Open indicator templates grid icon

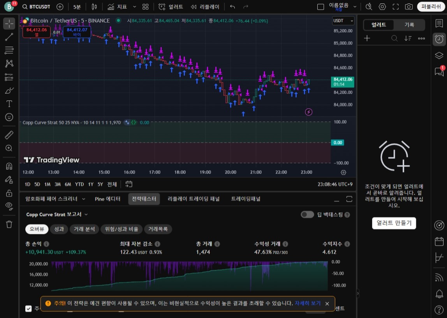pos(145,7)
